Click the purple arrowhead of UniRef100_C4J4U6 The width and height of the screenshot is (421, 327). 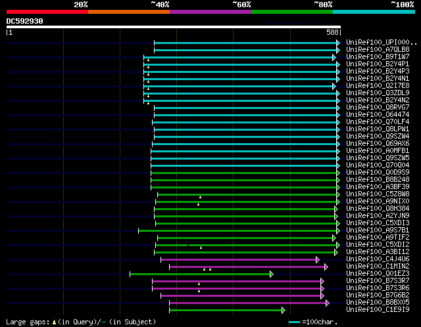pyautogui.click(x=318, y=259)
